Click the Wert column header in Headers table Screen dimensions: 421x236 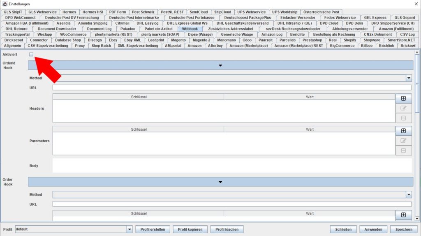(x=310, y=97)
